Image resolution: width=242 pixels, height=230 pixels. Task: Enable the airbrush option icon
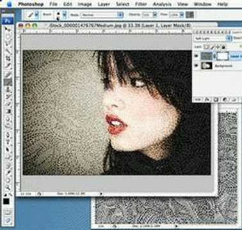pyautogui.click(x=190, y=15)
